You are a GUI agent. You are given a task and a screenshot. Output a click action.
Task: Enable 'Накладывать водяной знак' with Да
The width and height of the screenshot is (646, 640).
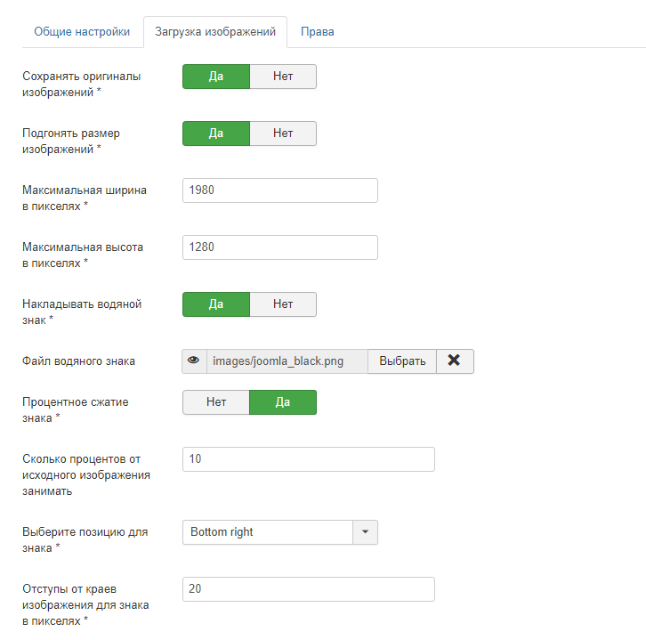coord(216,304)
